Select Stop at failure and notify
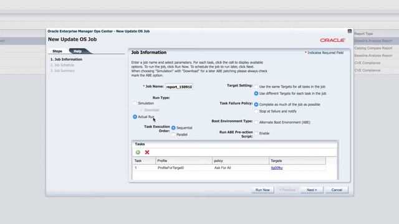The width and height of the screenshot is (399, 224). point(256,111)
